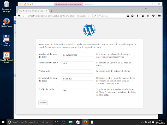Viewport: 167px width, 125px height.
Task: Click Herramientas de carpeta comprimida tab in Explorer window
Action: tap(68, 4)
